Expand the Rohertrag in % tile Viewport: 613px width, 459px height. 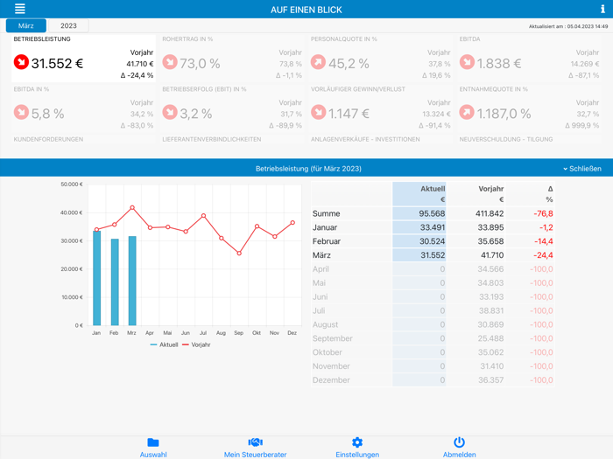[x=232, y=59]
